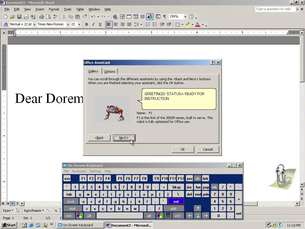This screenshot has width=305, height=229.
Task: Insert Microsoft Excel Worksheet icon
Action: click(136, 17)
